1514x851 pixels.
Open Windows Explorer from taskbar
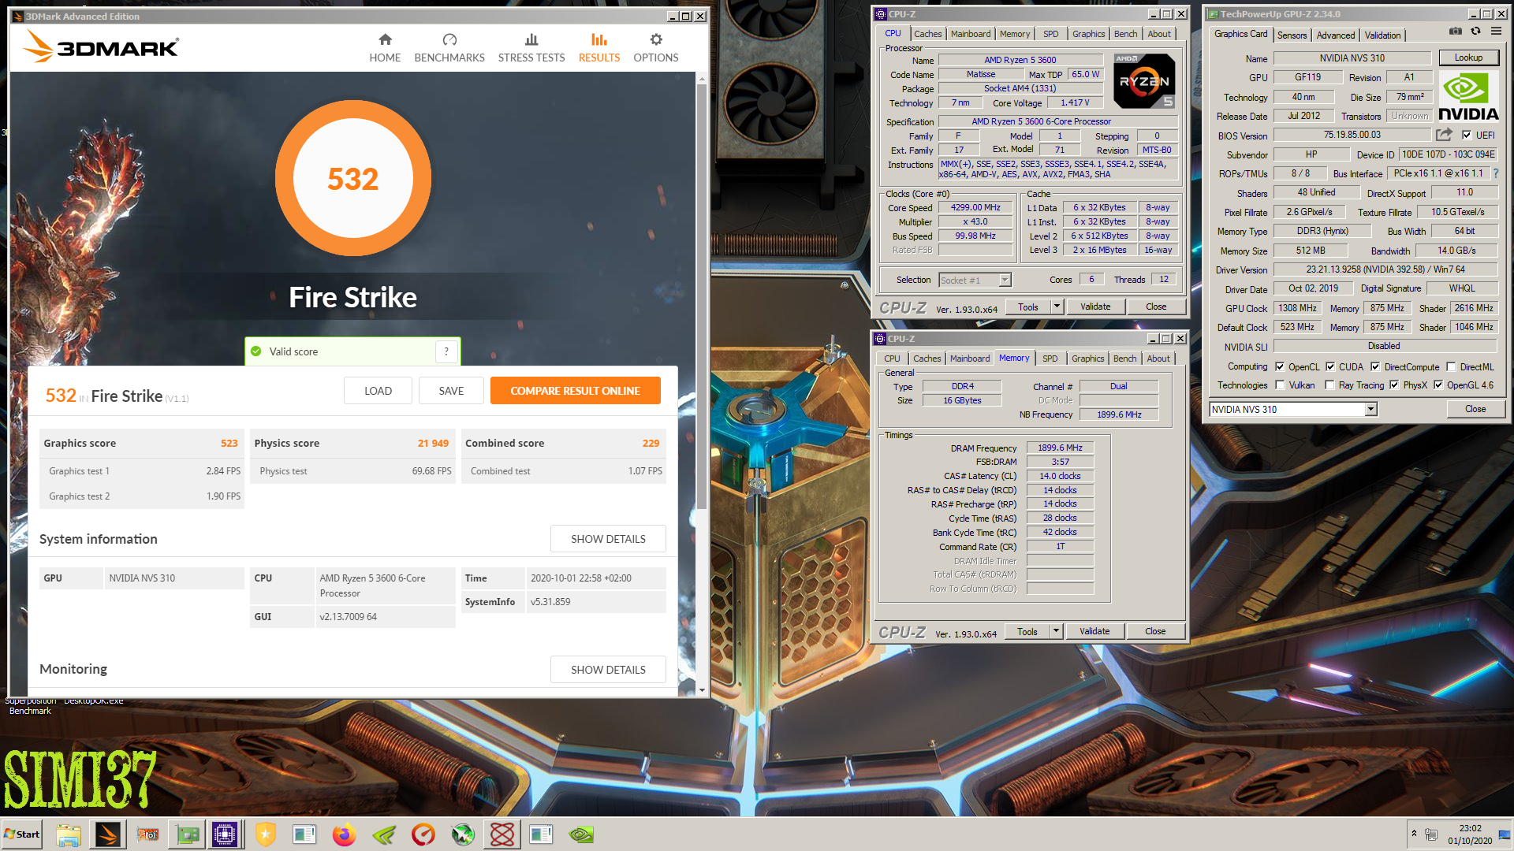(x=69, y=834)
